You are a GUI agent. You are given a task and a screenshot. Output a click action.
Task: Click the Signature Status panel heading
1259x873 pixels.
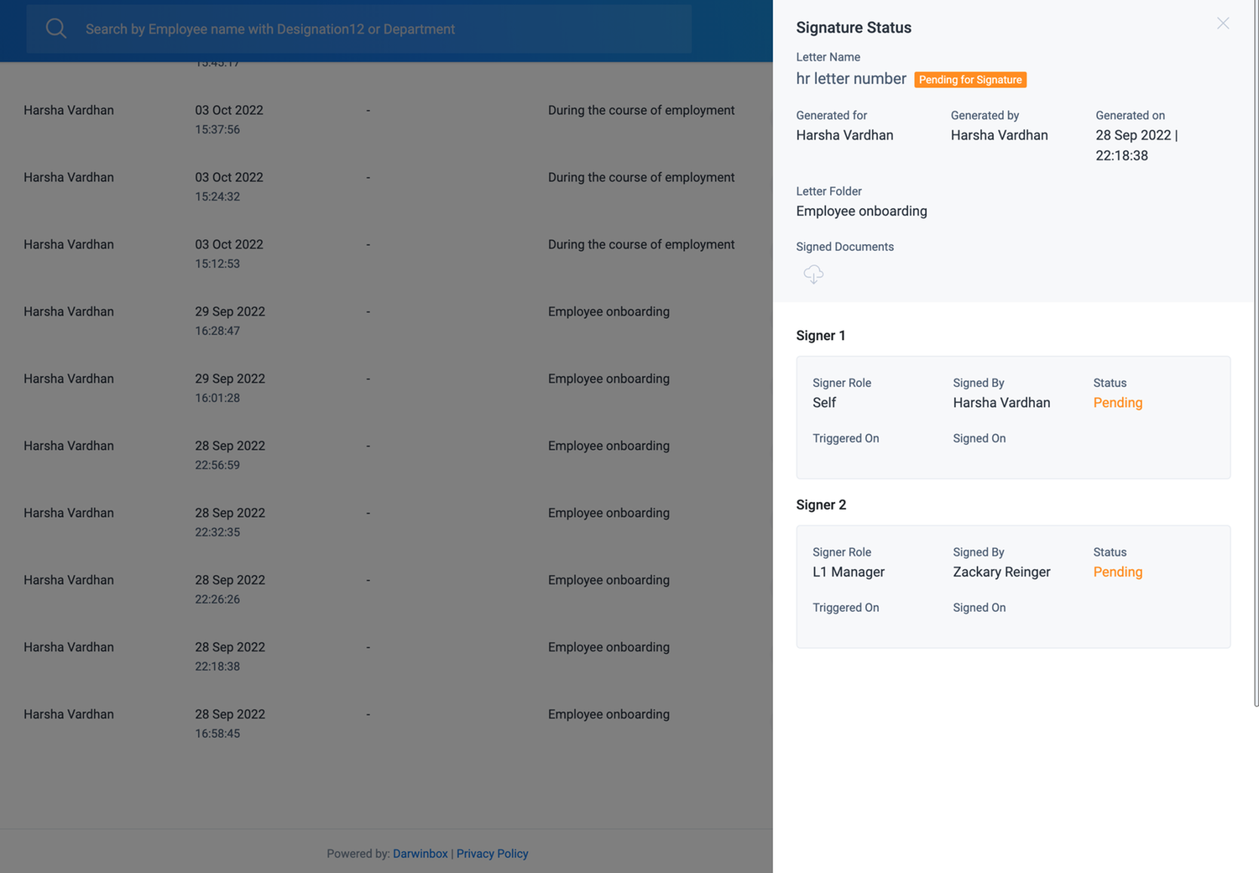854,27
